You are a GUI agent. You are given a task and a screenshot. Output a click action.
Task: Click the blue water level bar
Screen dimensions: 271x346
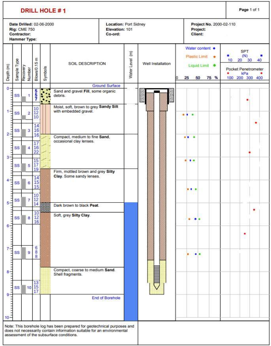(131, 262)
